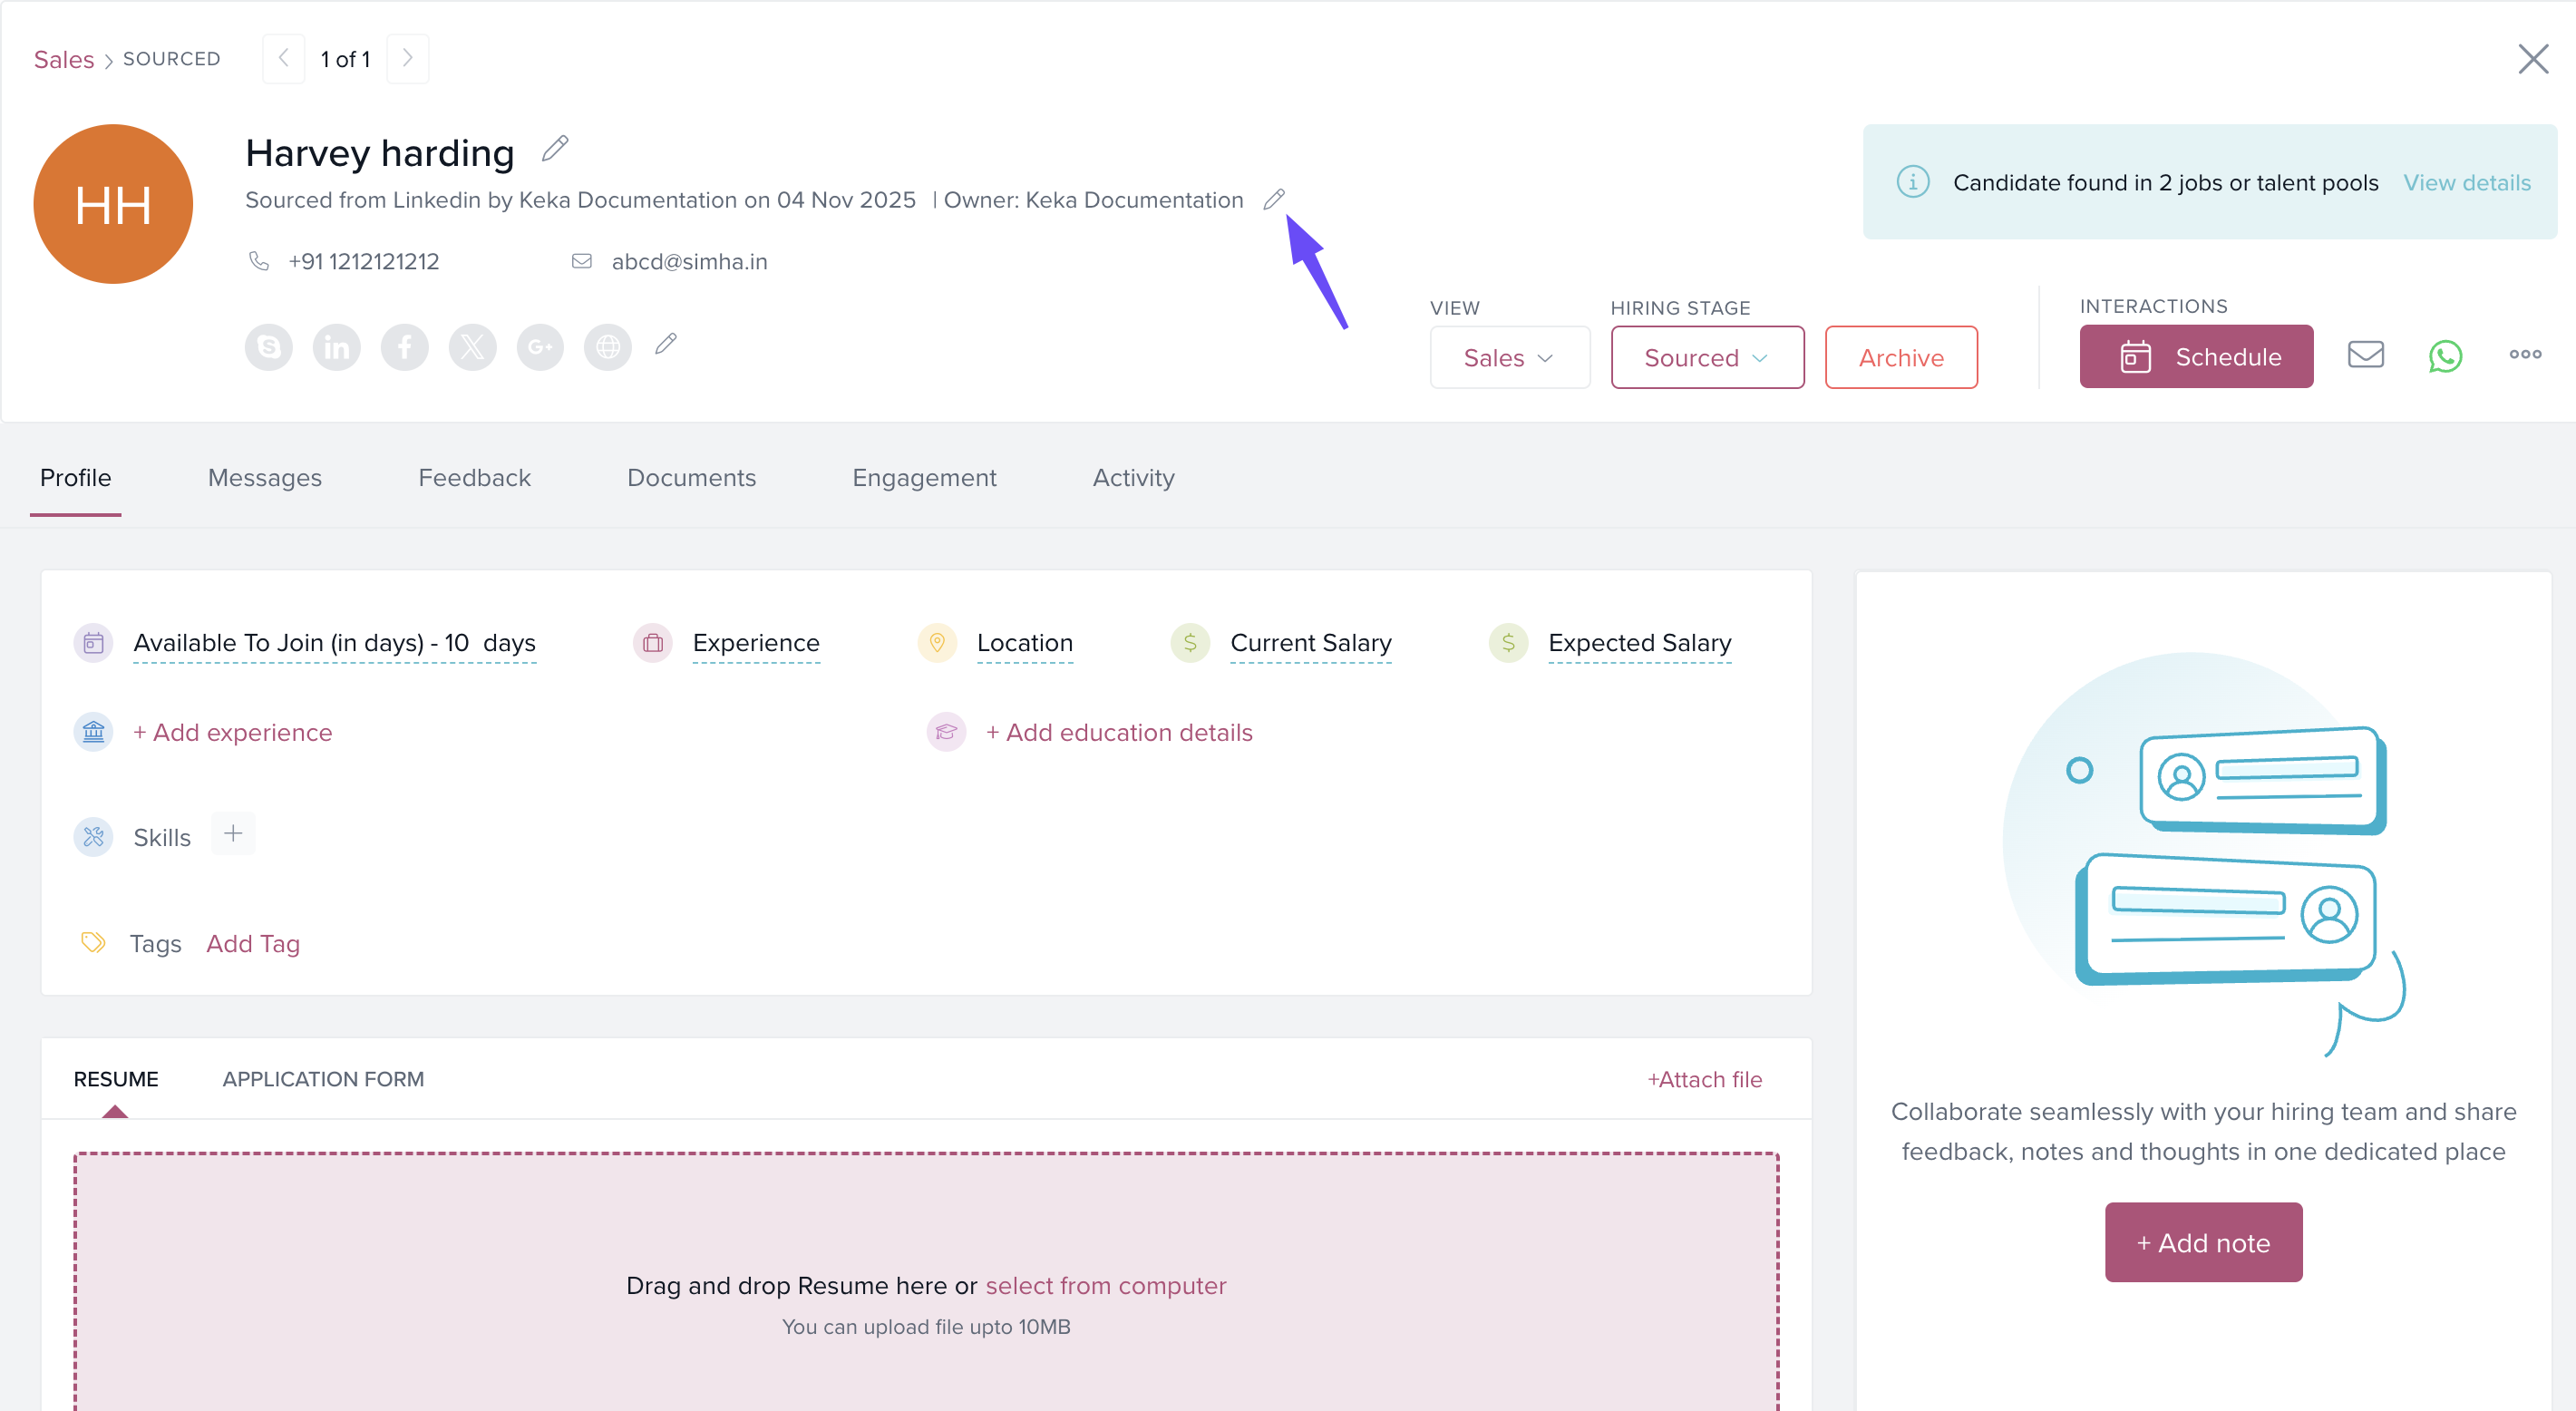Send email via the envelope icon
The width and height of the screenshot is (2576, 1411).
pos(2365,355)
